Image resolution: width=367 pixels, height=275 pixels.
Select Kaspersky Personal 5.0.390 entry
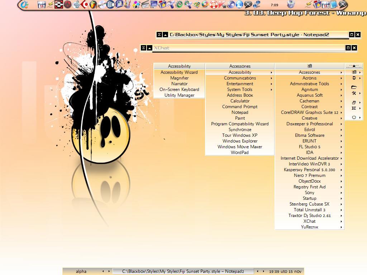click(309, 170)
